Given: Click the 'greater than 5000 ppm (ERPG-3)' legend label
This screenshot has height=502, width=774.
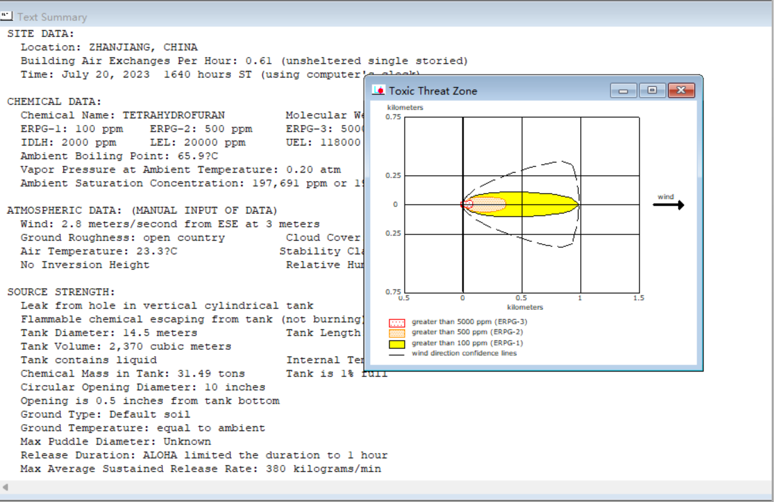Looking at the screenshot, I should (470, 322).
